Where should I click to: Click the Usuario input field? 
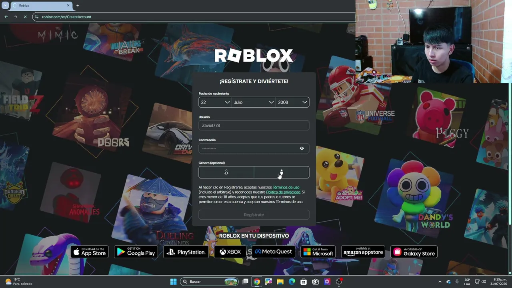(254, 125)
